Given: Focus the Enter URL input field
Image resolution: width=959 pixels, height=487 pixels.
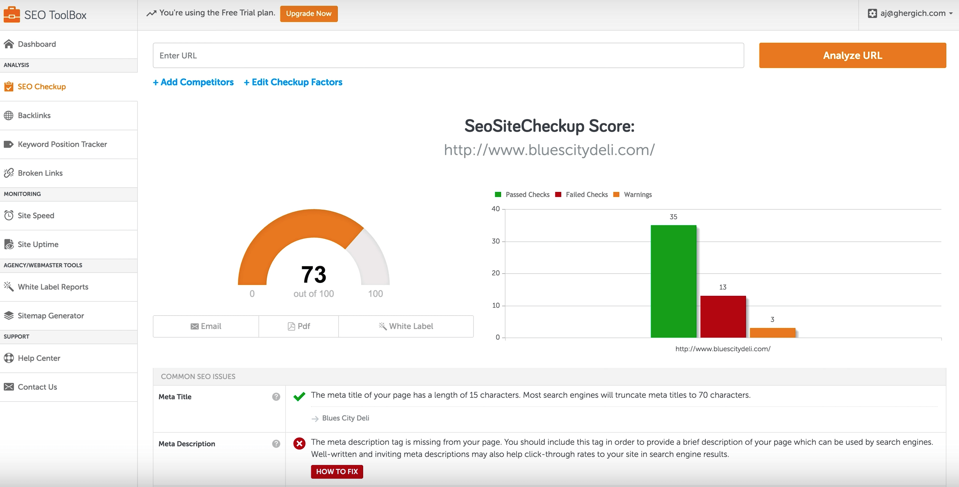Looking at the screenshot, I should click(x=448, y=55).
